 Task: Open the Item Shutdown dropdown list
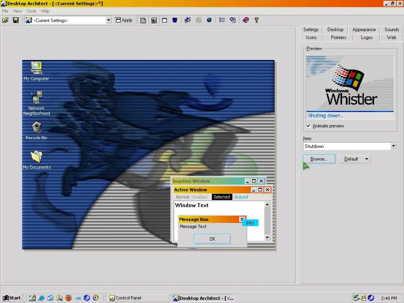pos(393,146)
